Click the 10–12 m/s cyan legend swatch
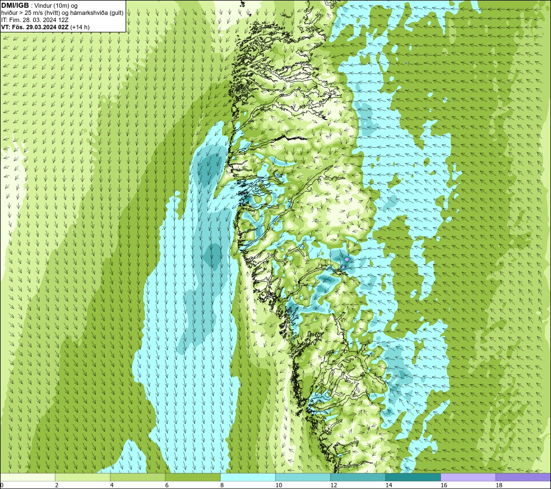Screen dimensions: 551x489 click(303, 477)
